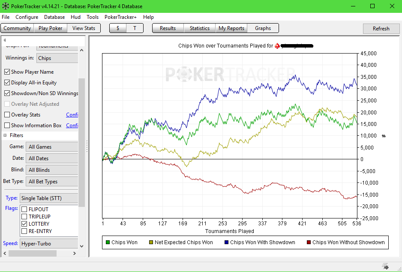This screenshot has height=272, width=402.
Task: Click horizontal scrollbar left arrow
Action: coord(5,253)
